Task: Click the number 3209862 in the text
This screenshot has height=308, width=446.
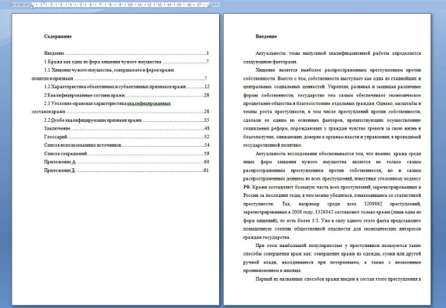Action: [x=373, y=204]
